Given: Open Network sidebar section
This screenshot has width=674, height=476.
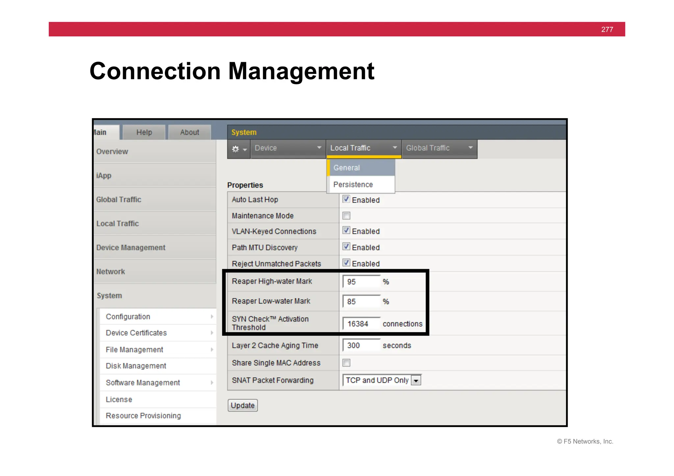Looking at the screenshot, I should (155, 272).
